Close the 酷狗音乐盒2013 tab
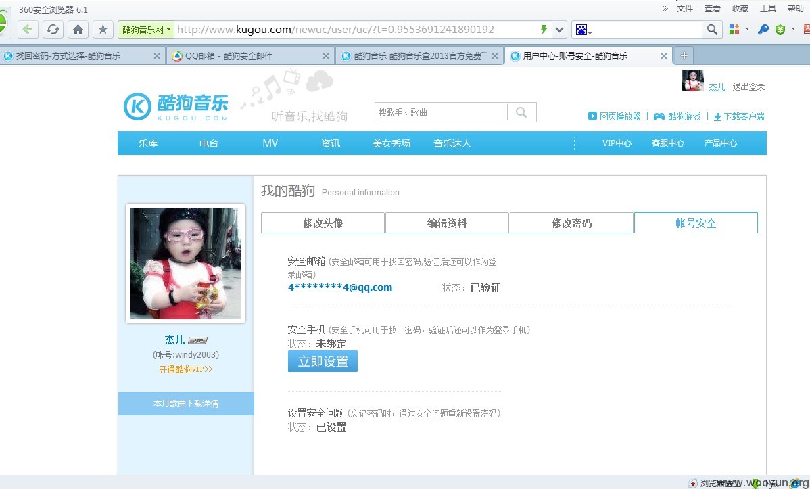 click(x=494, y=56)
